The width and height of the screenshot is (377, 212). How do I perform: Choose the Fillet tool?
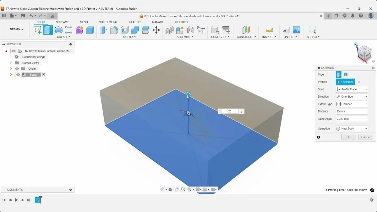[x=114, y=30]
